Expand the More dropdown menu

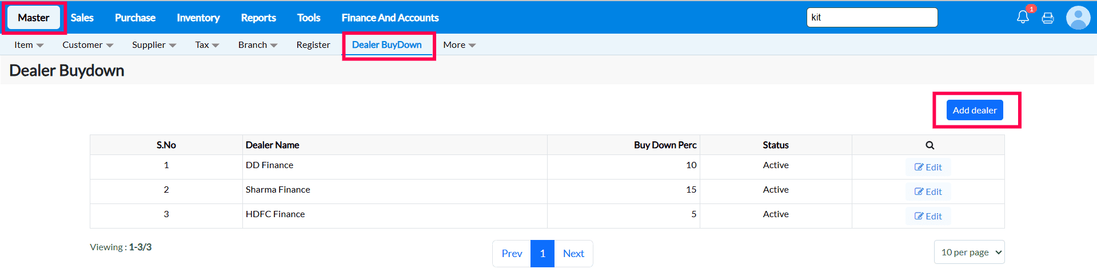tap(459, 45)
